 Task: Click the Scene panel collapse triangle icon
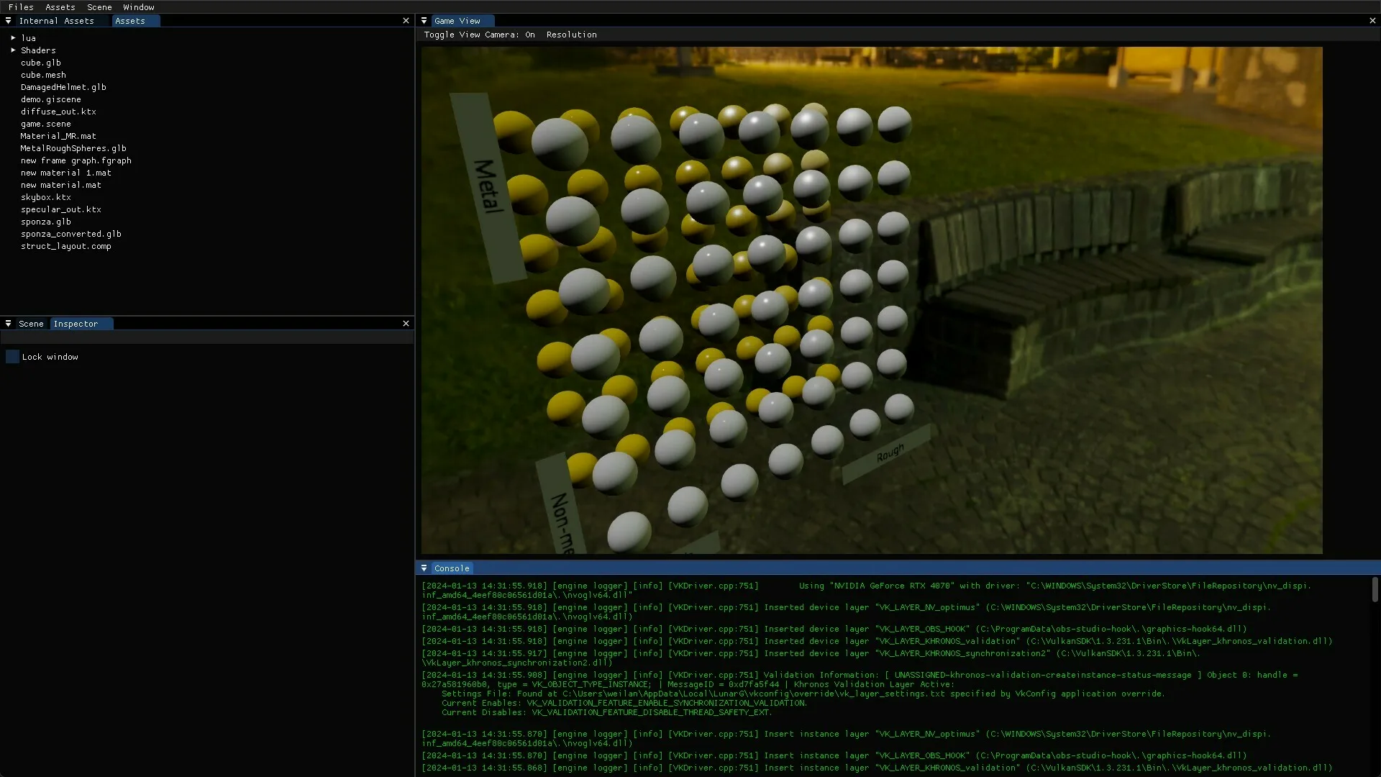(x=8, y=324)
